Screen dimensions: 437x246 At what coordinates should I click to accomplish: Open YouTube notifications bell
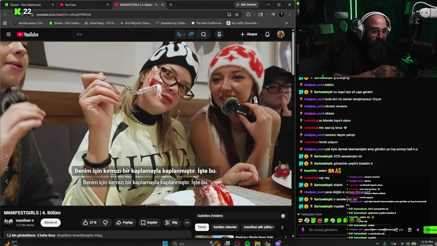267,34
